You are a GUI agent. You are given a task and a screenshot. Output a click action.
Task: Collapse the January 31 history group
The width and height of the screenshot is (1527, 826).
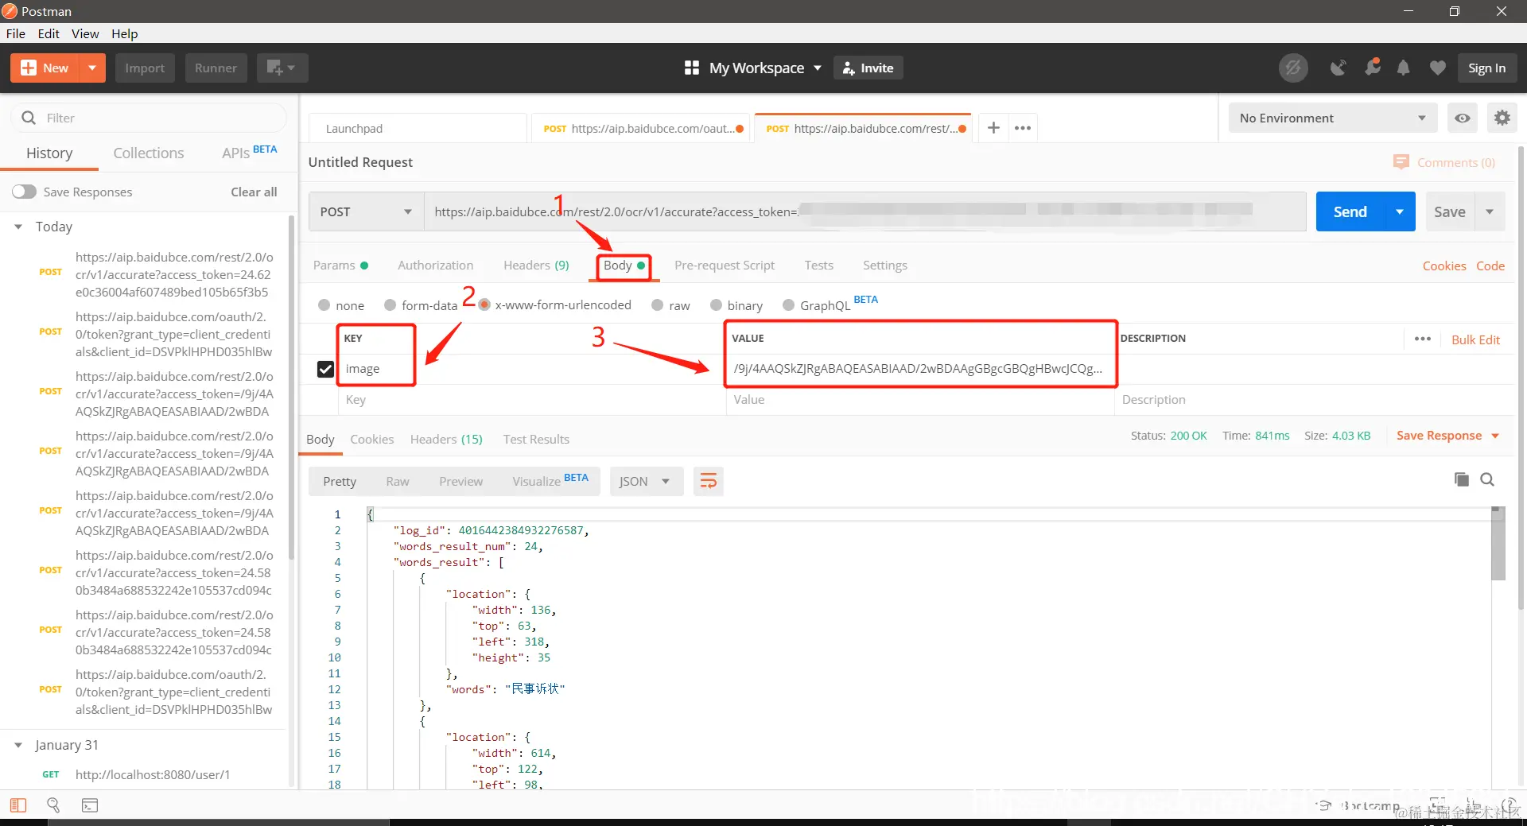(x=18, y=745)
